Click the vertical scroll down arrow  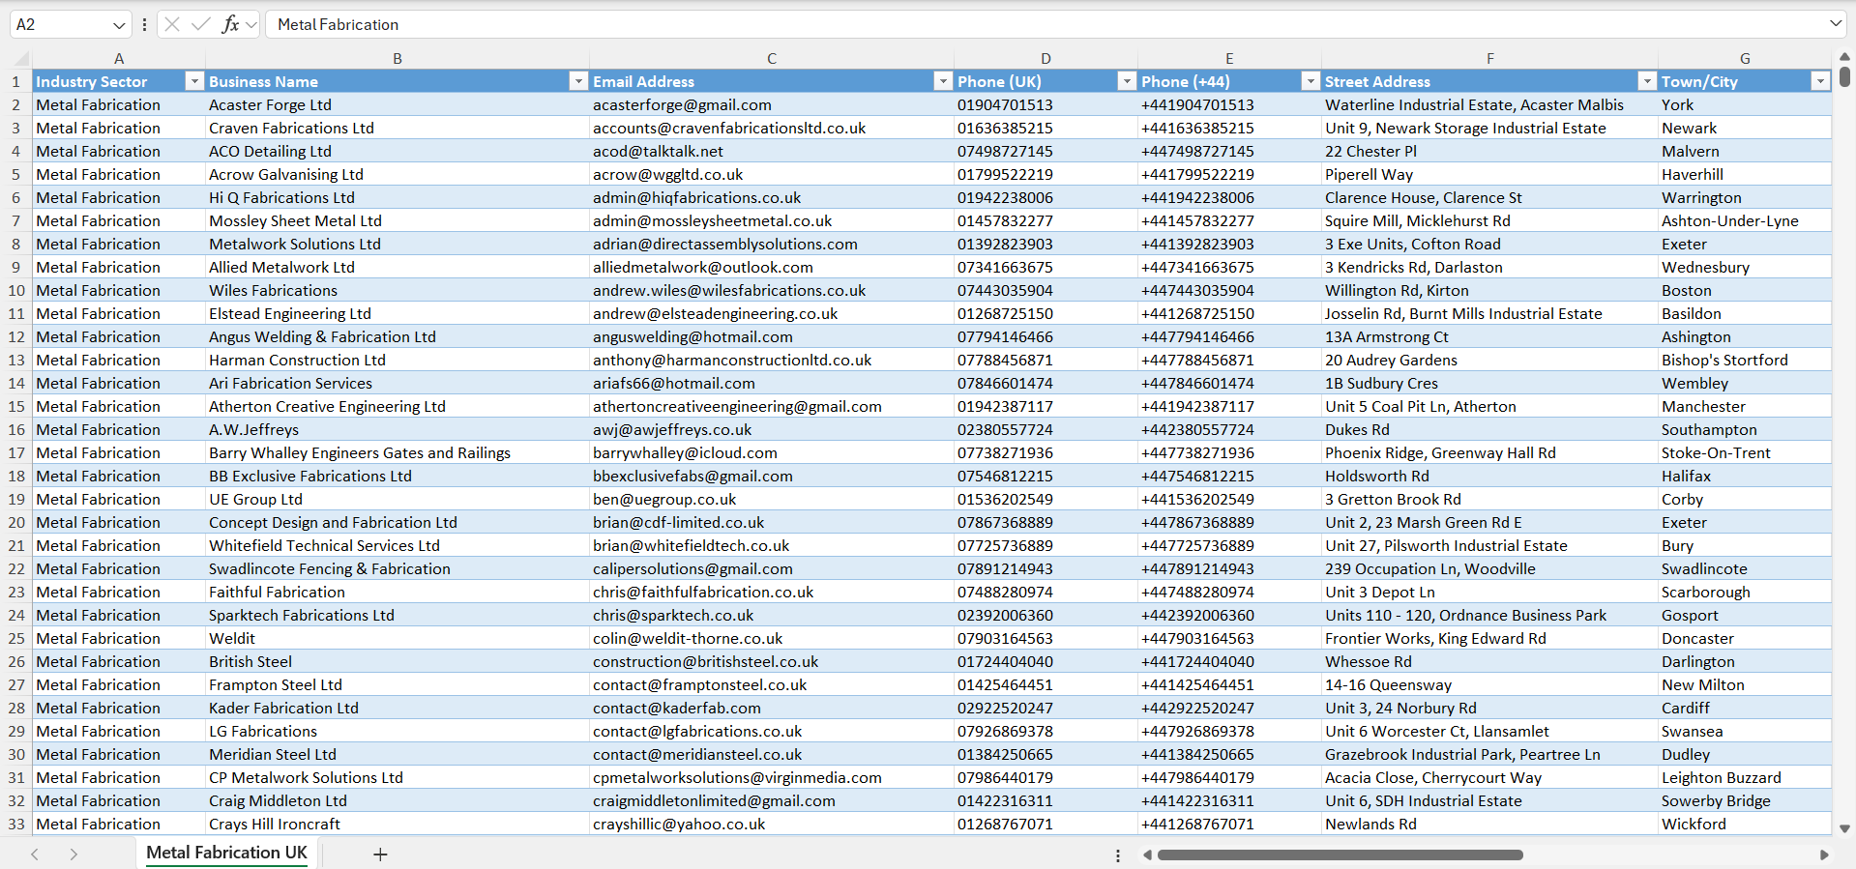click(1844, 828)
